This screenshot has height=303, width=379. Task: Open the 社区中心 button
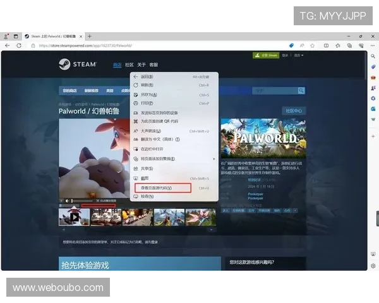click(294, 110)
